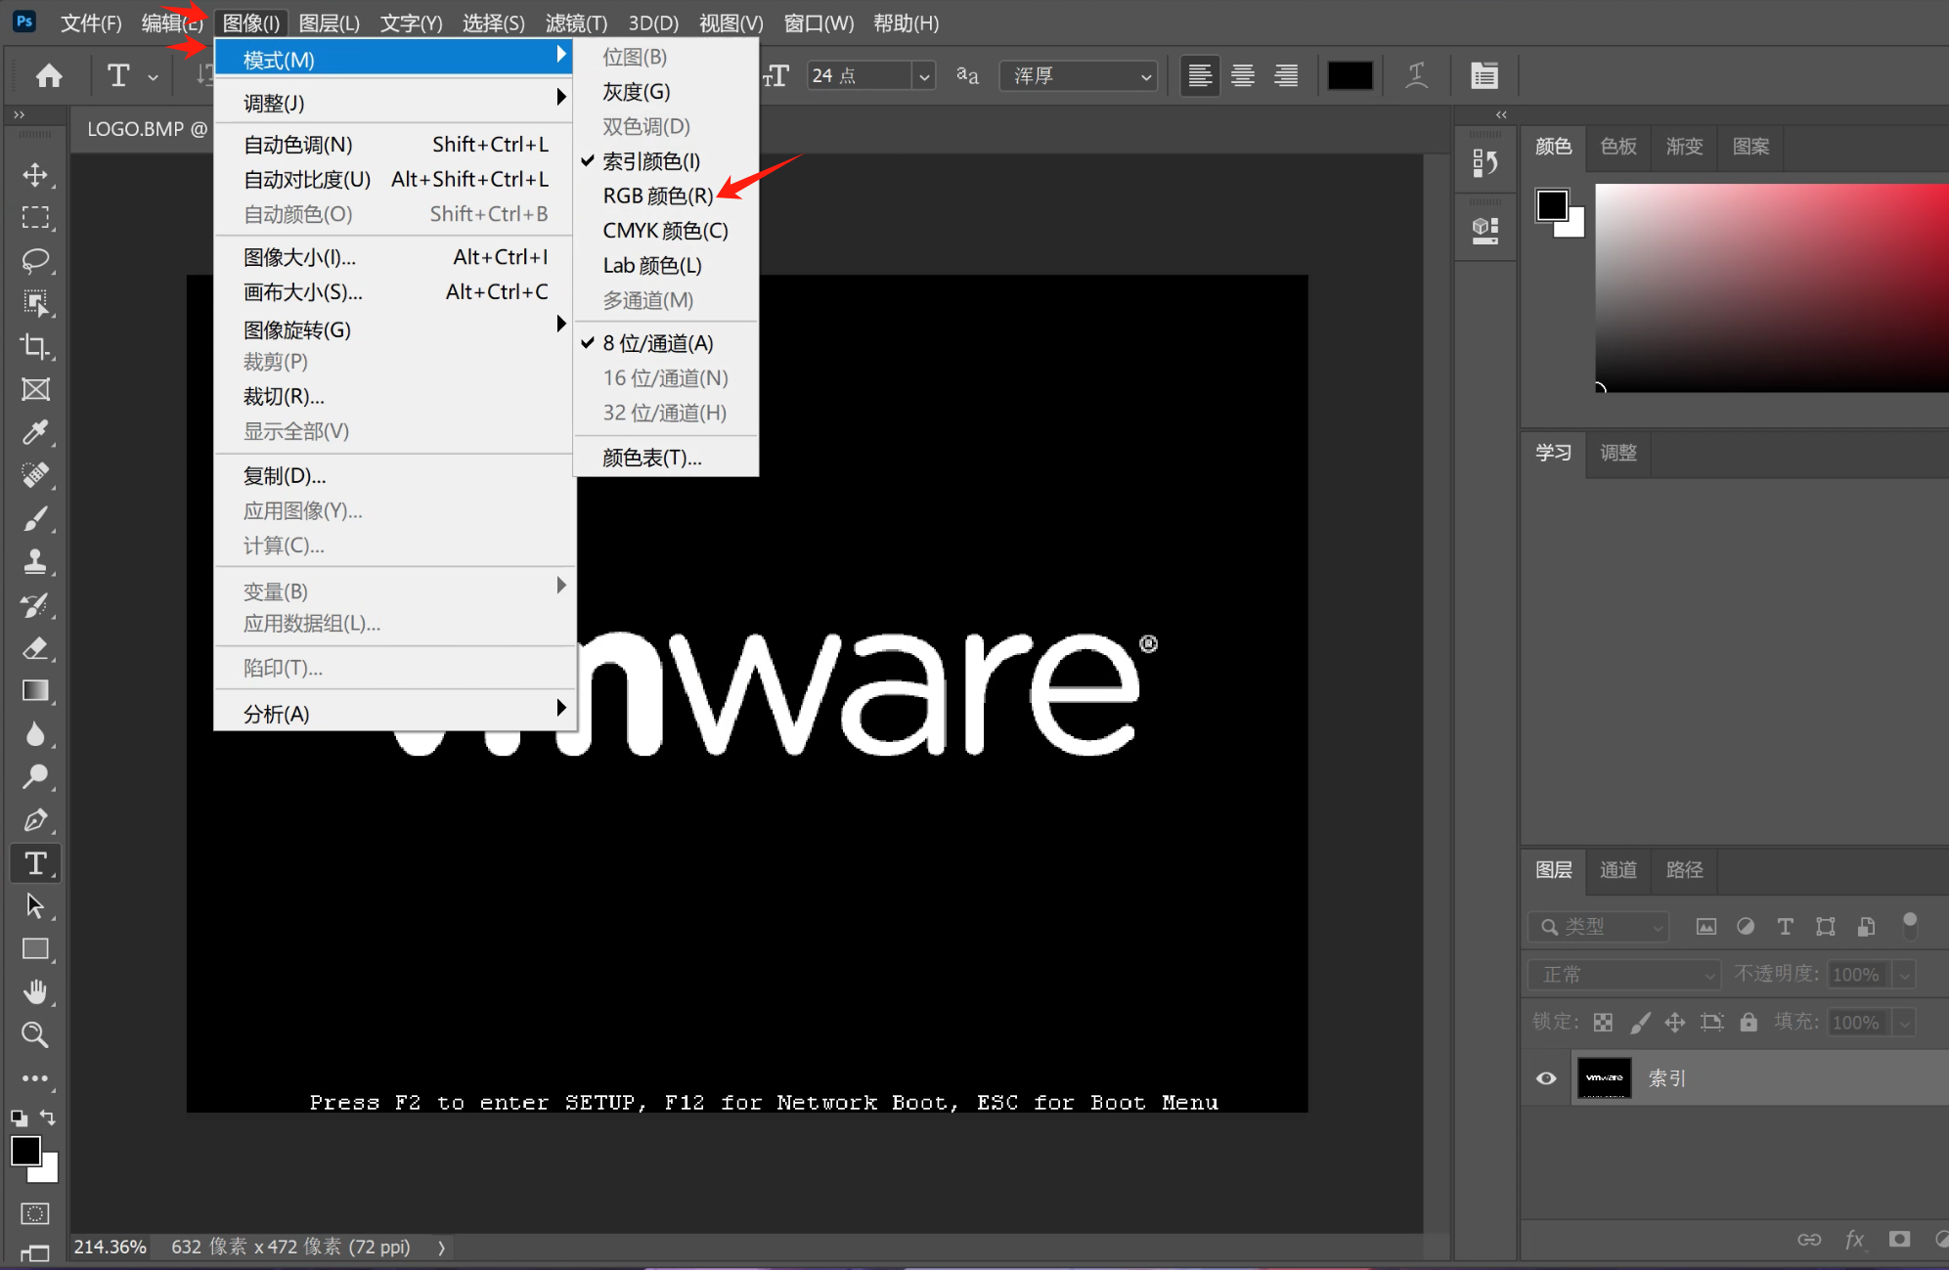Switch to the 通道 tab

pos(1617,869)
